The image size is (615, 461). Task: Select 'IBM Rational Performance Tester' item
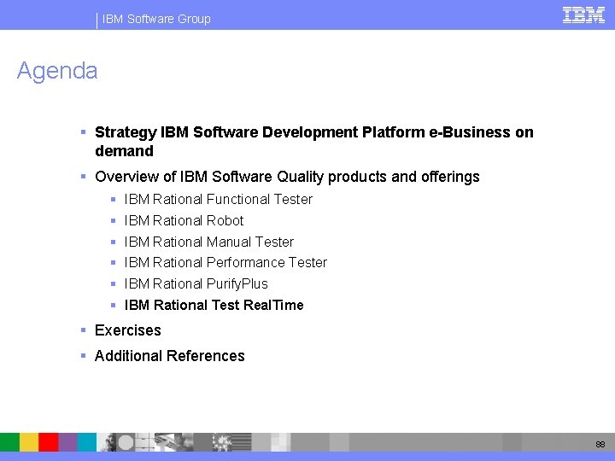[x=225, y=262]
